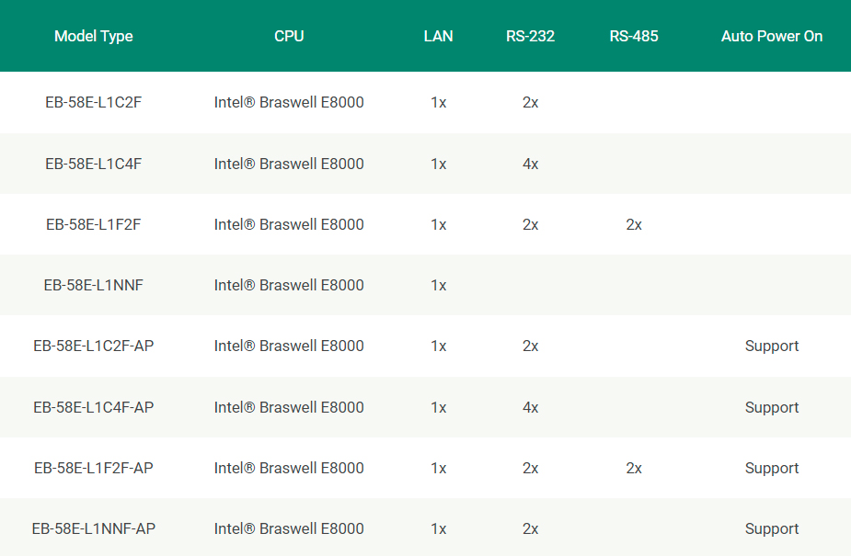
Task: Click the Model Type column header
Action: point(93,37)
